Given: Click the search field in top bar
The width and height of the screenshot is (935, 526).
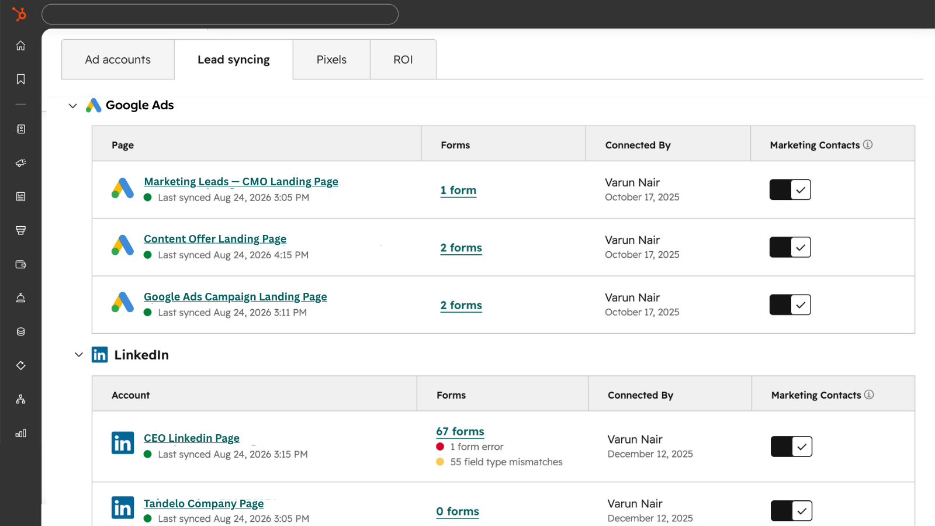Looking at the screenshot, I should [220, 14].
